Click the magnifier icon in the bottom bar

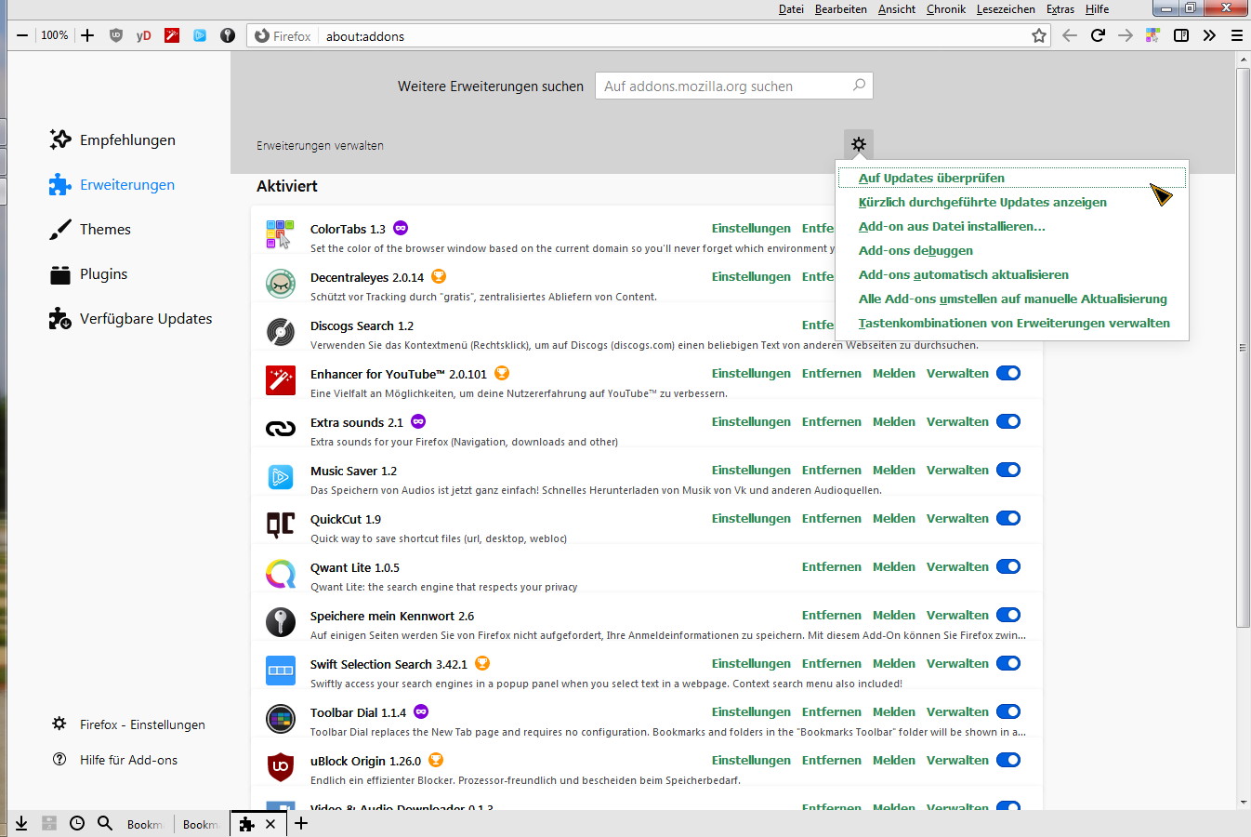(105, 823)
